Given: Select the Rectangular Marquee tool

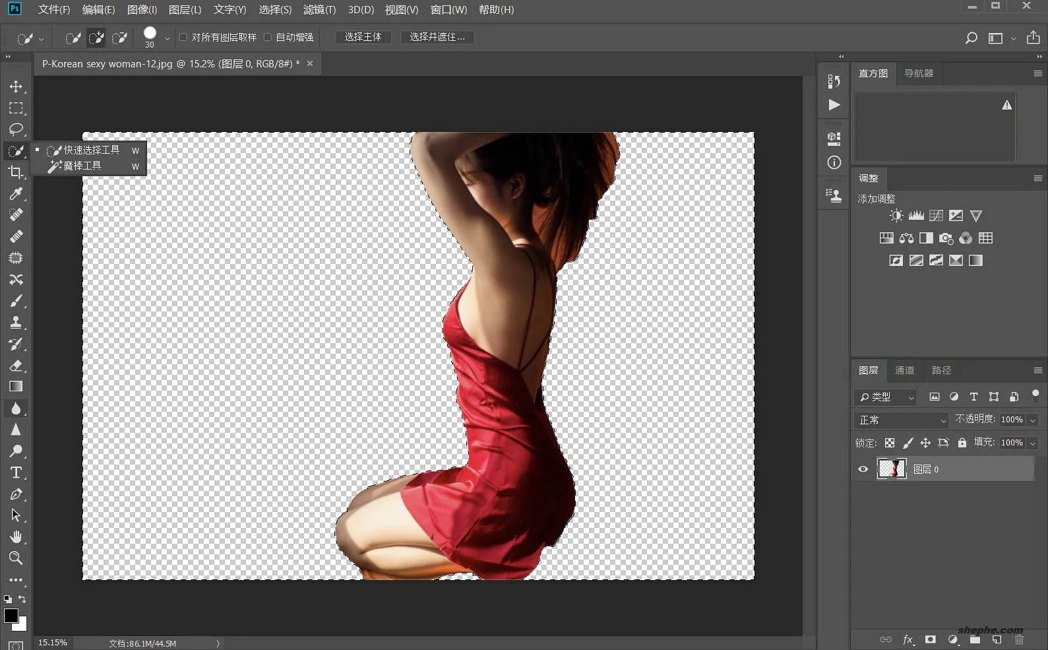Looking at the screenshot, I should click(x=16, y=108).
